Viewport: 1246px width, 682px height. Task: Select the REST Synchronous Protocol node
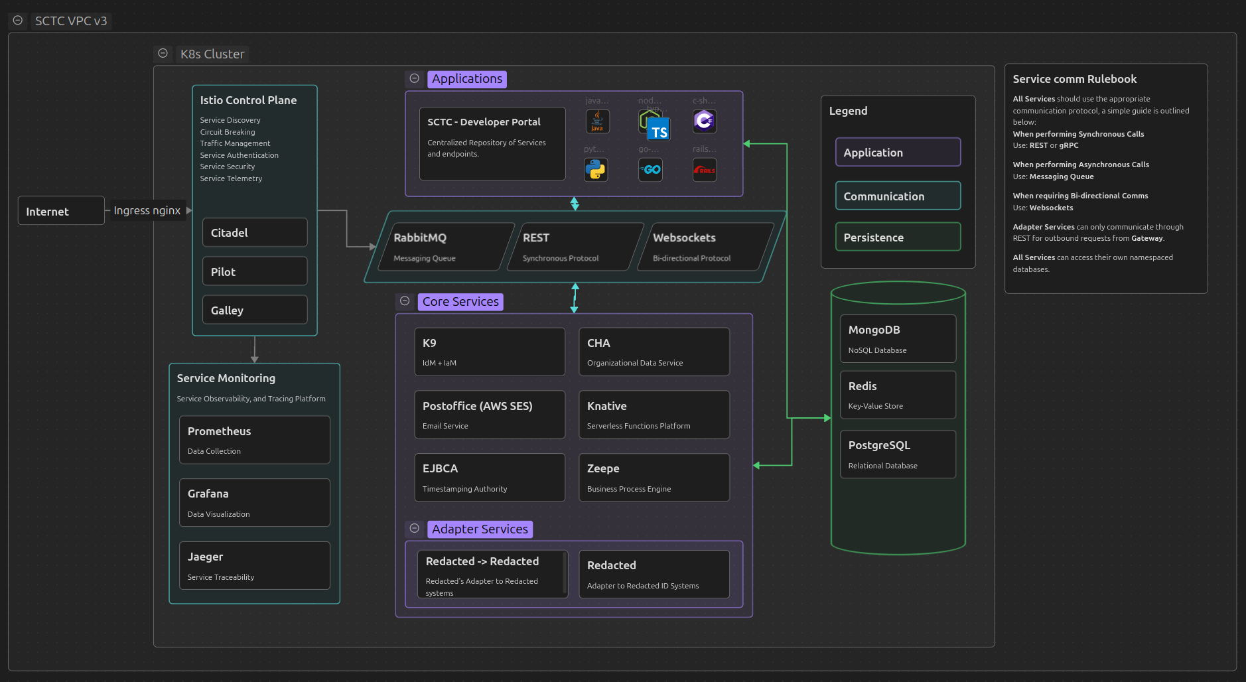[x=575, y=247]
